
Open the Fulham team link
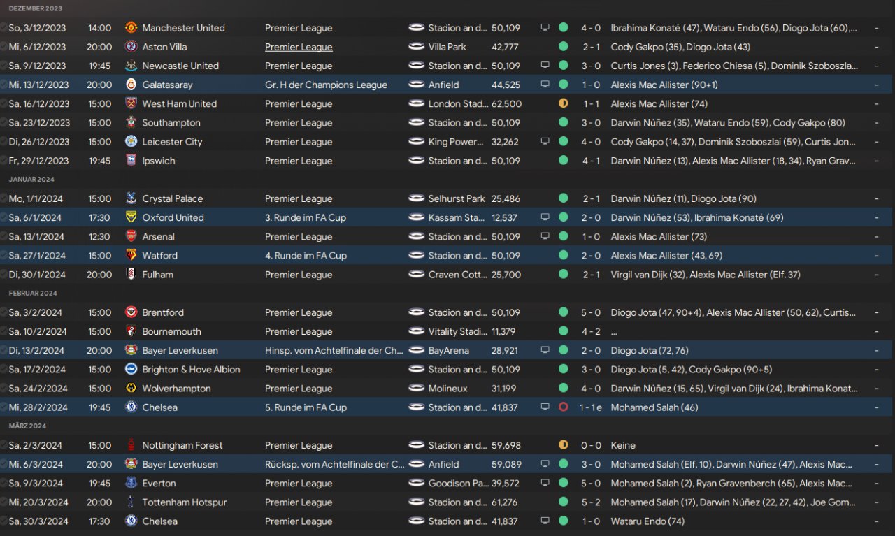tap(157, 275)
